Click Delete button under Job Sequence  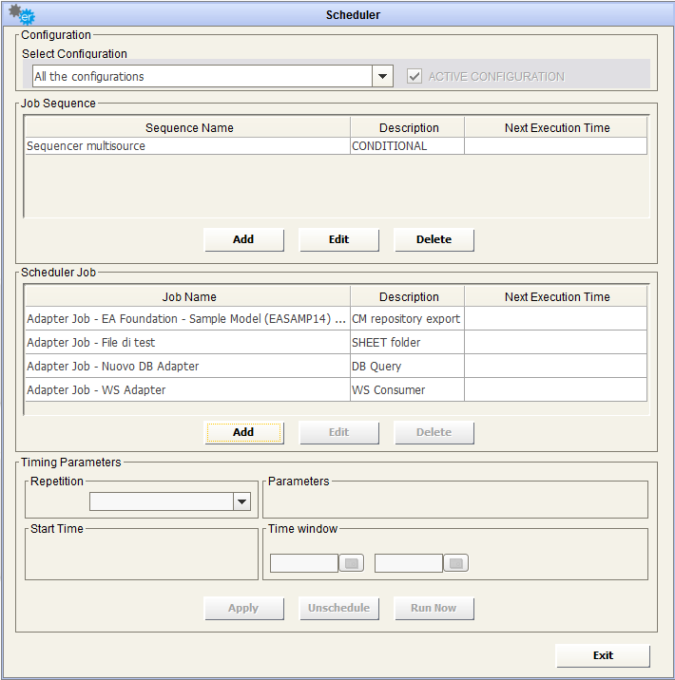[x=434, y=239]
